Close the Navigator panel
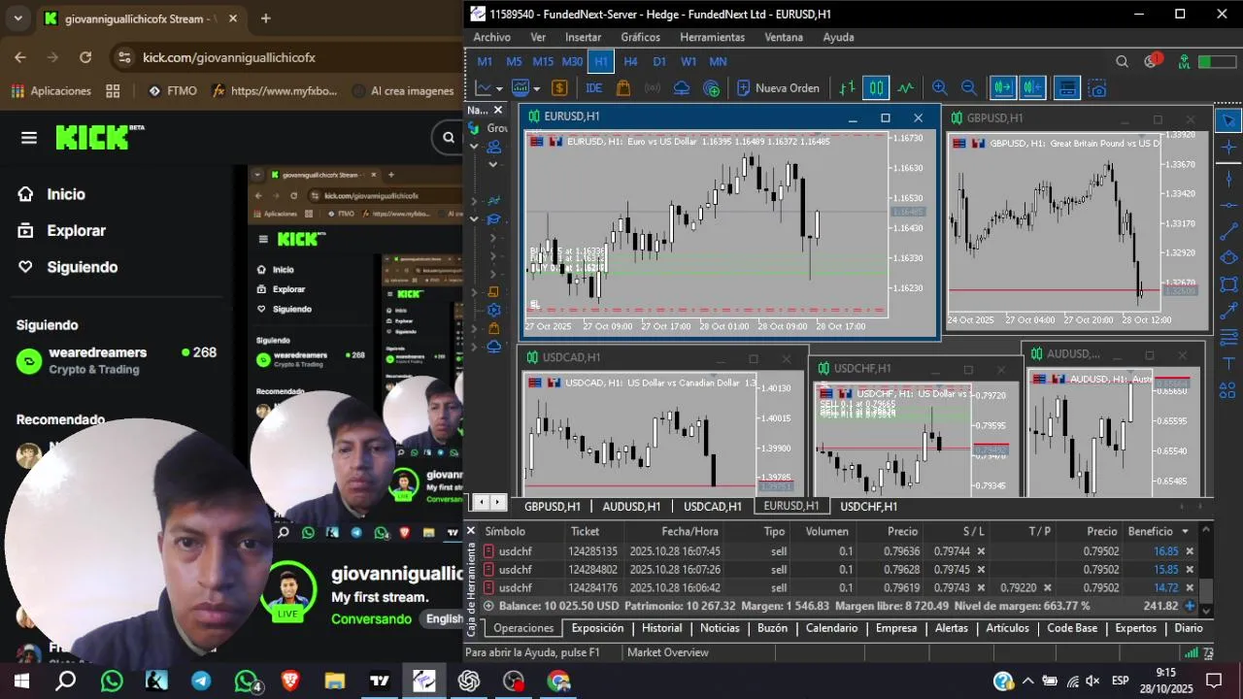 [498, 110]
